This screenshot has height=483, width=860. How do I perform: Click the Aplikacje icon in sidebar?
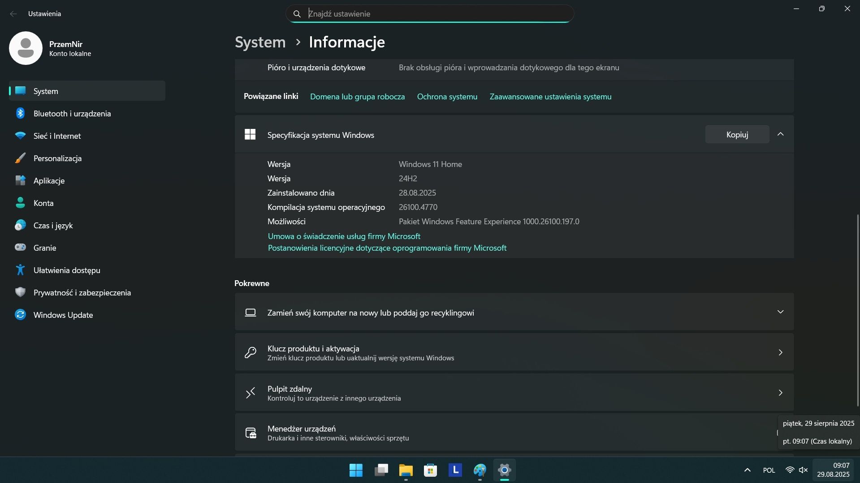tap(20, 180)
